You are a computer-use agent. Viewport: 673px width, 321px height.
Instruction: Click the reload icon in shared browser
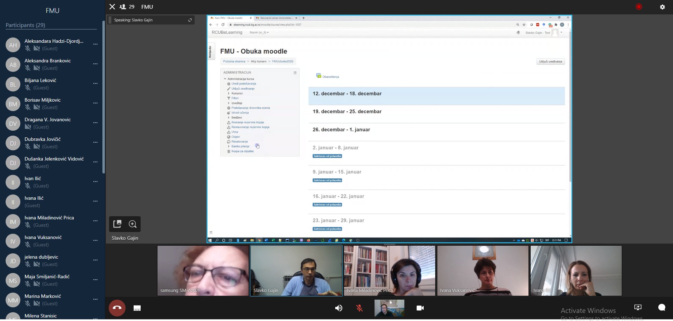[x=223, y=25]
